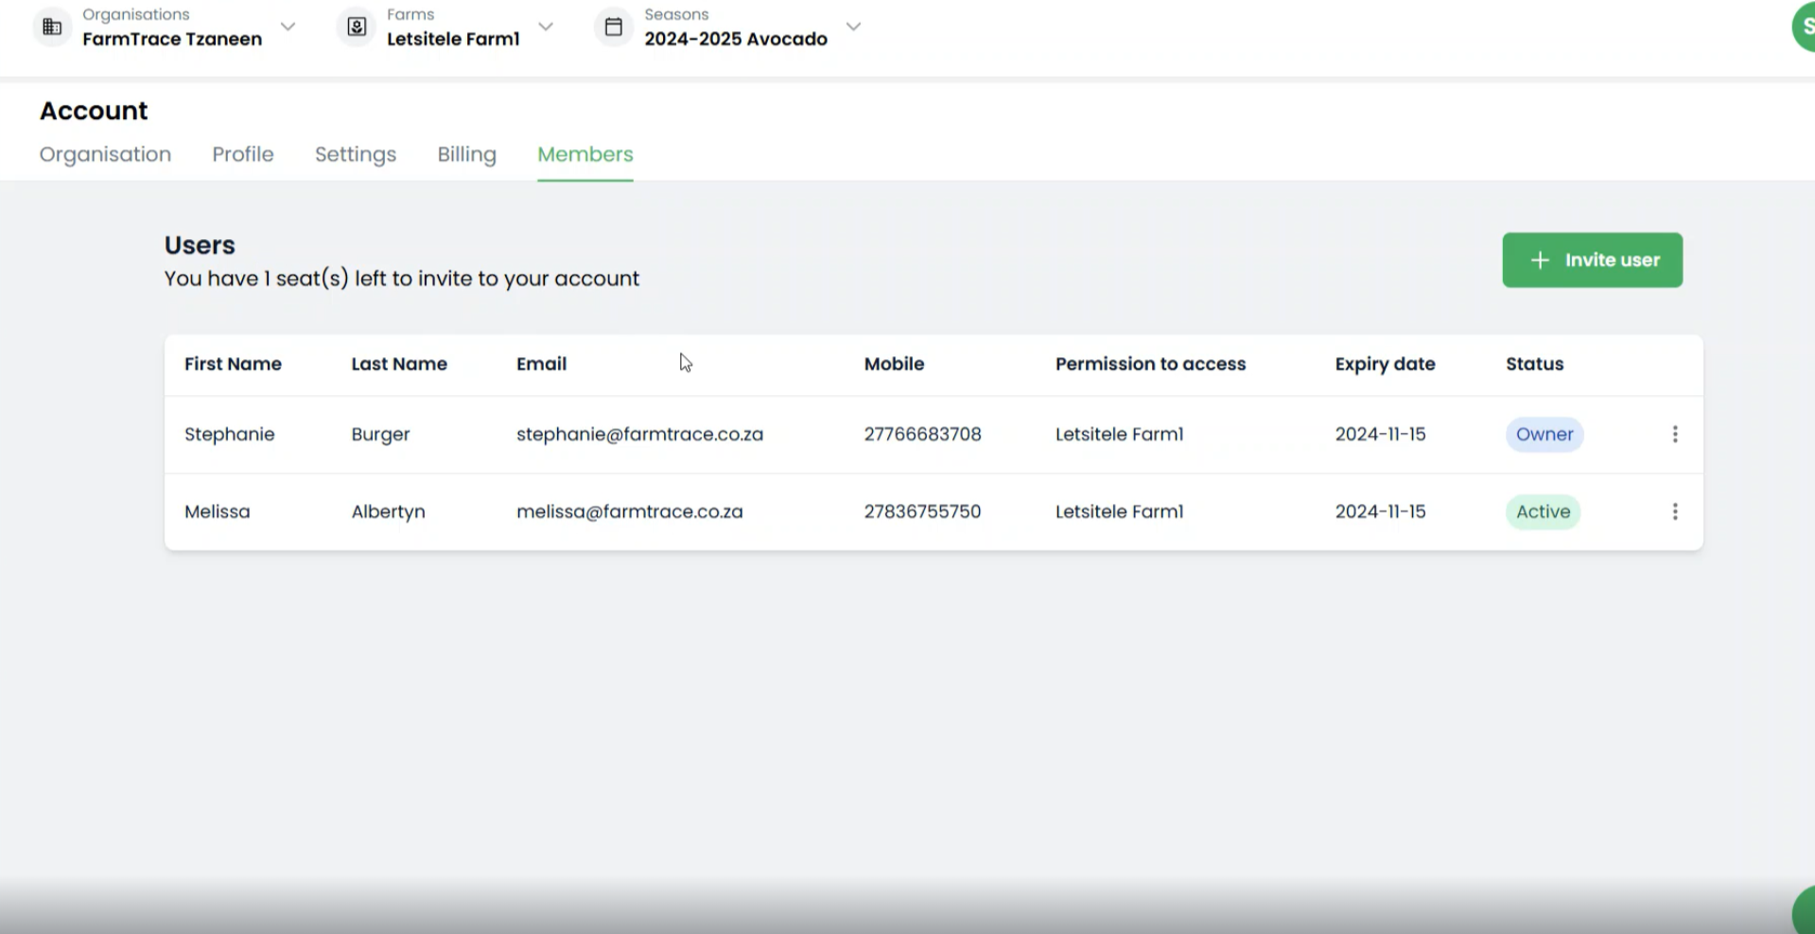Click mobile number 27766683708
This screenshot has width=1815, height=934.
922,434
